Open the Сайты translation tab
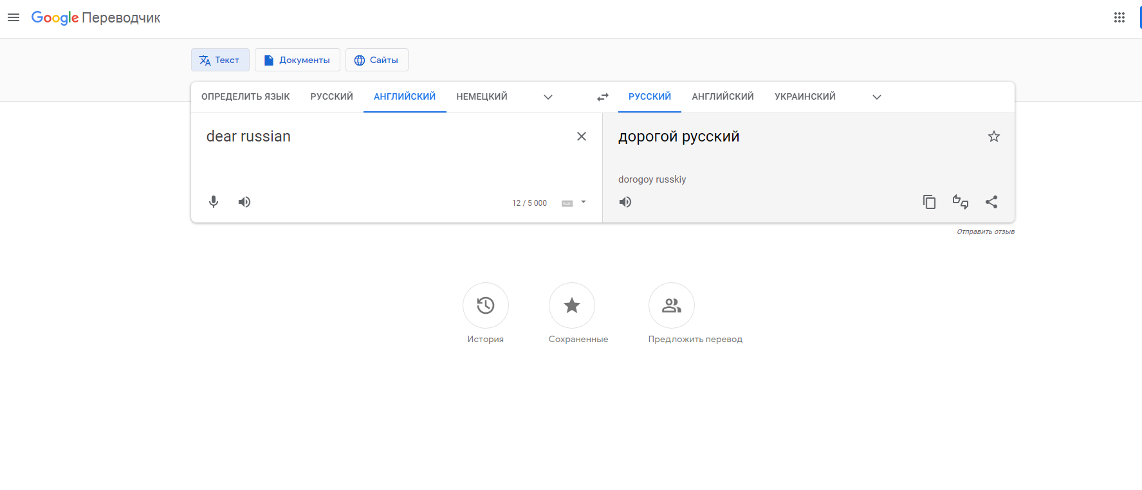1142x490 pixels. 377,60
